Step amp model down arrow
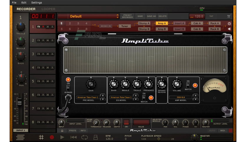The image size is (246, 142). tap(195, 99)
